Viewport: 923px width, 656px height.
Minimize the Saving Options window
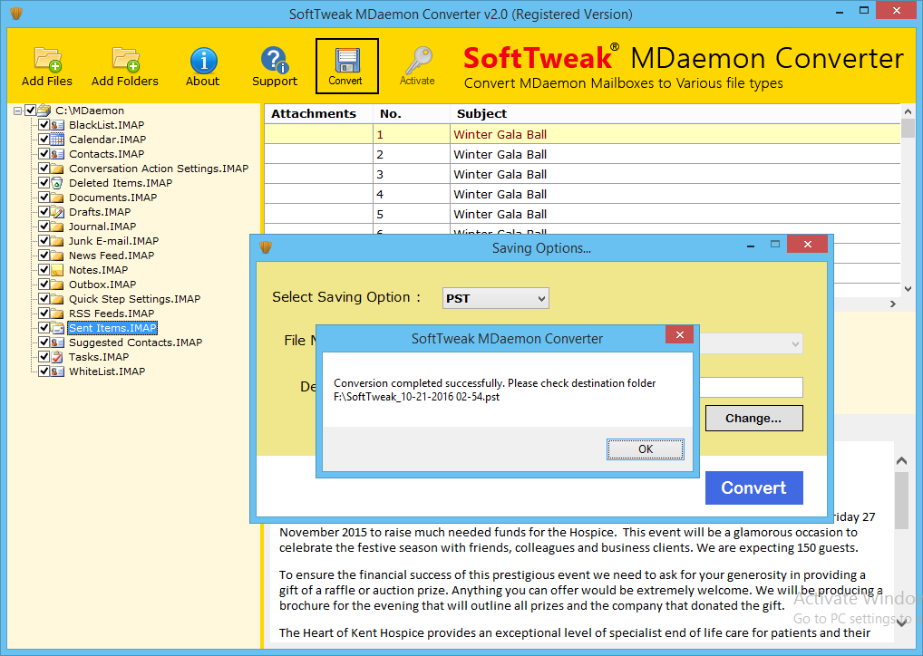point(751,246)
